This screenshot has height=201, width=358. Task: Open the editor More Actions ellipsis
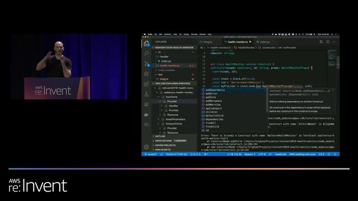click(335, 42)
